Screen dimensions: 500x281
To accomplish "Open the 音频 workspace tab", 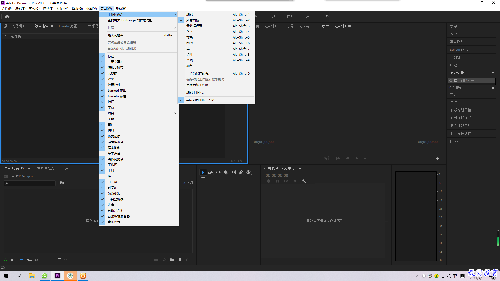I will (x=272, y=16).
